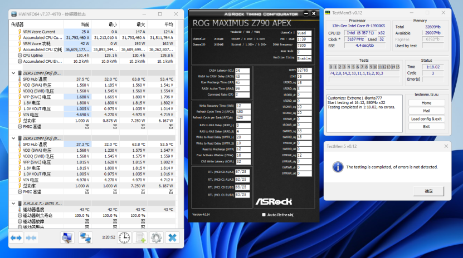Screen dimensions: 463x258
Task: Click the Exit button in TestMem5
Action: [426, 127]
